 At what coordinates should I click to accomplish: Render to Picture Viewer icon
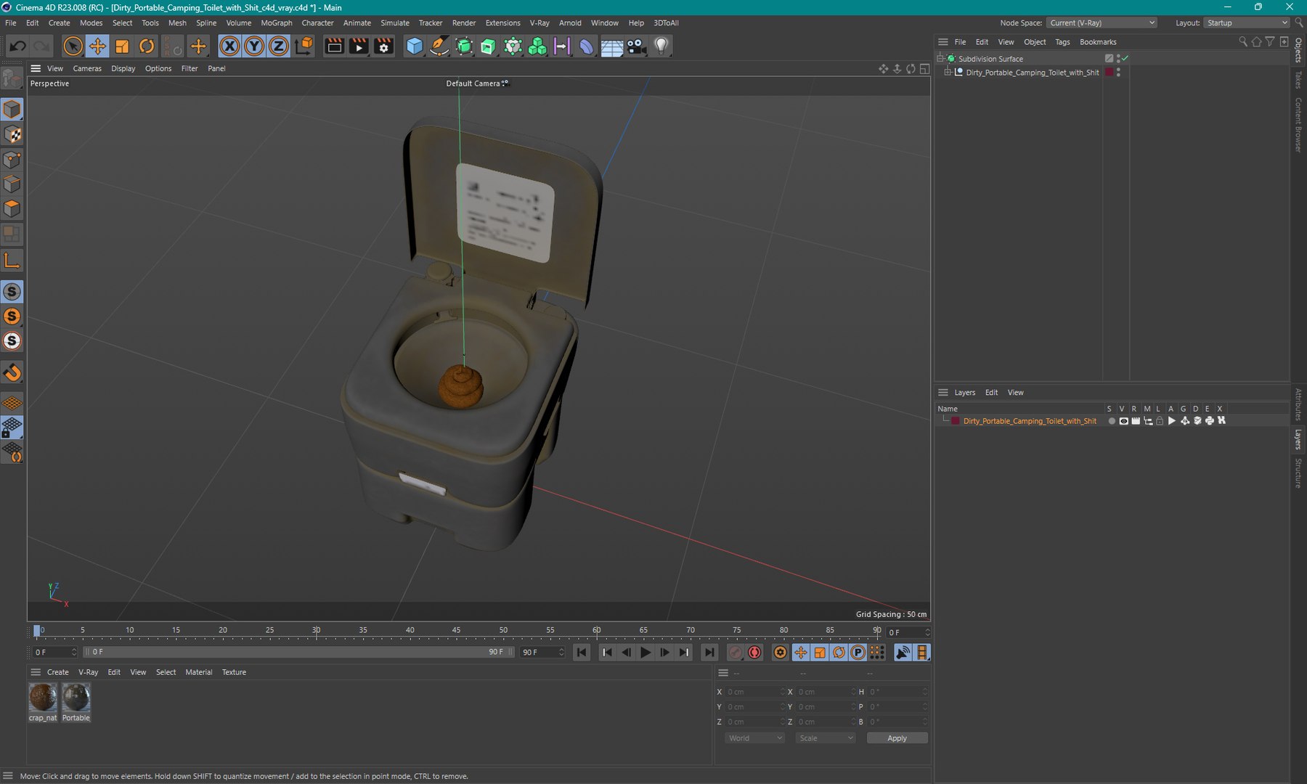click(359, 46)
